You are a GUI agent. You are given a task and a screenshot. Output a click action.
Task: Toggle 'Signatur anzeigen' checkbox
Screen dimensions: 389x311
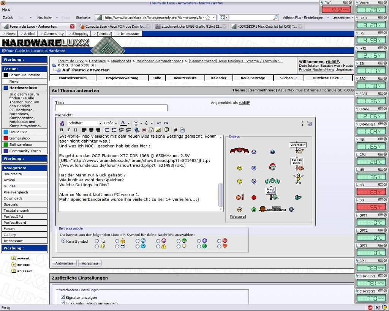[63, 297]
